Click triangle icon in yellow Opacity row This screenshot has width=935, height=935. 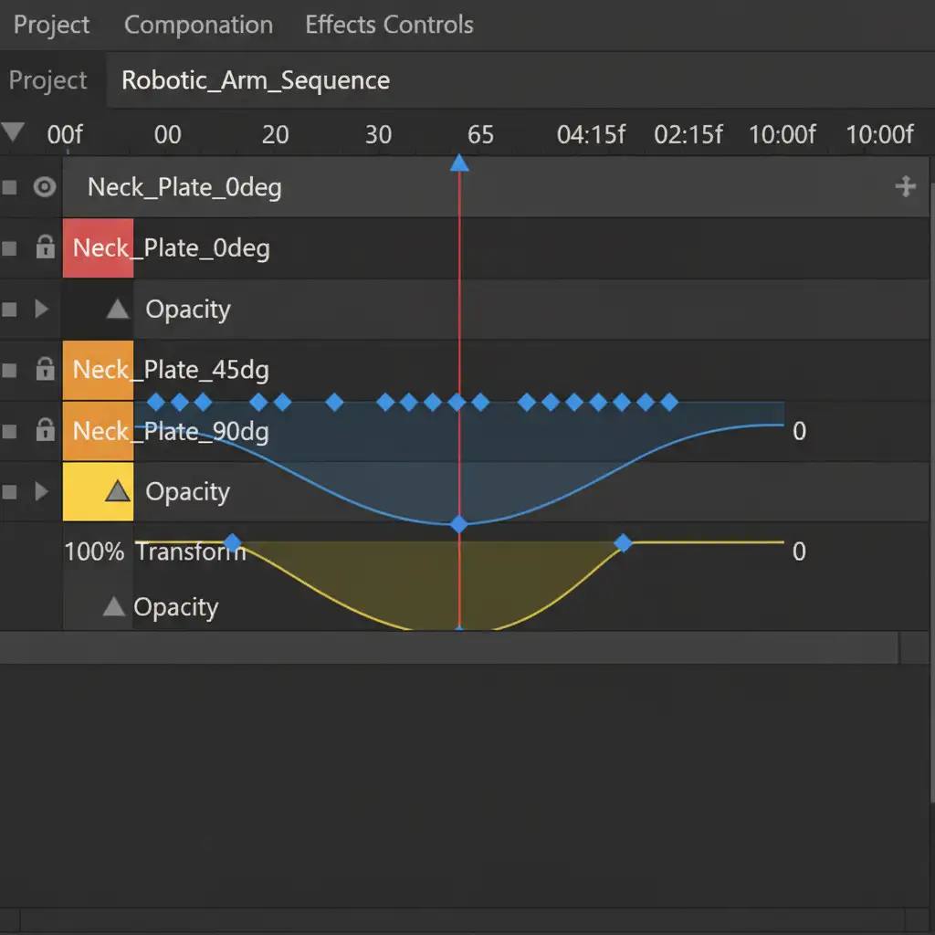(117, 491)
